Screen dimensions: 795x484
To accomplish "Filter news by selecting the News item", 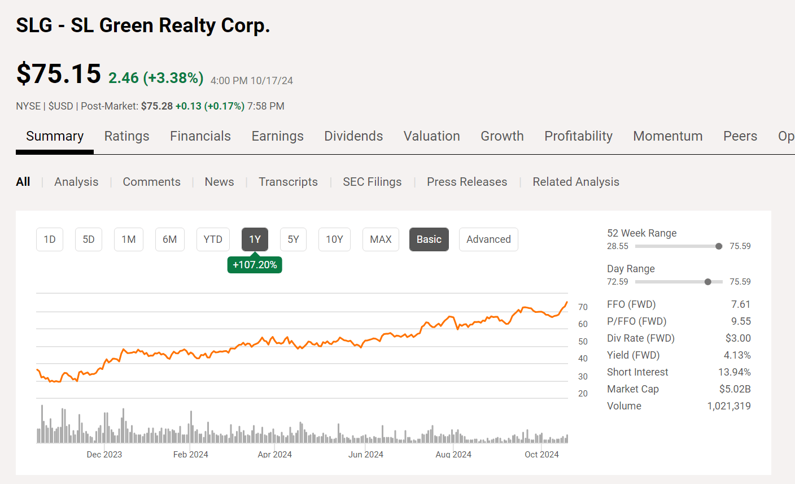I will click(219, 181).
